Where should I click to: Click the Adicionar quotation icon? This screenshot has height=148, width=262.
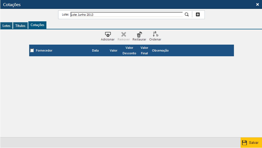(108, 35)
